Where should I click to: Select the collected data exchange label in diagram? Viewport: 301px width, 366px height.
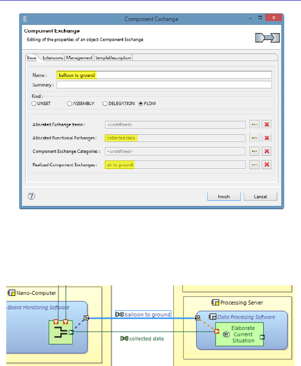pos(146,338)
